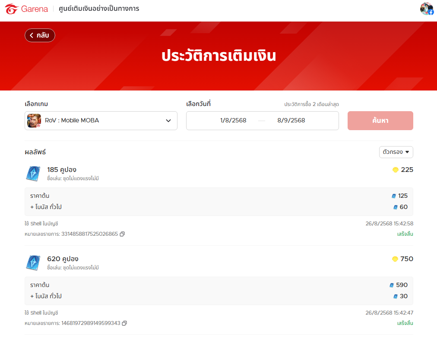Click the ผลลัพธ์ results heading
The height and width of the screenshot is (337, 437).
pyautogui.click(x=35, y=152)
